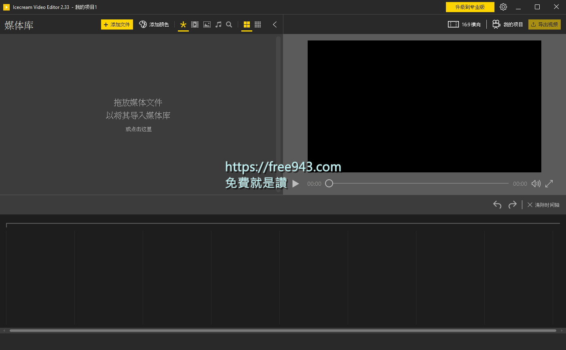Click the 添加文件 button

pyautogui.click(x=117, y=24)
